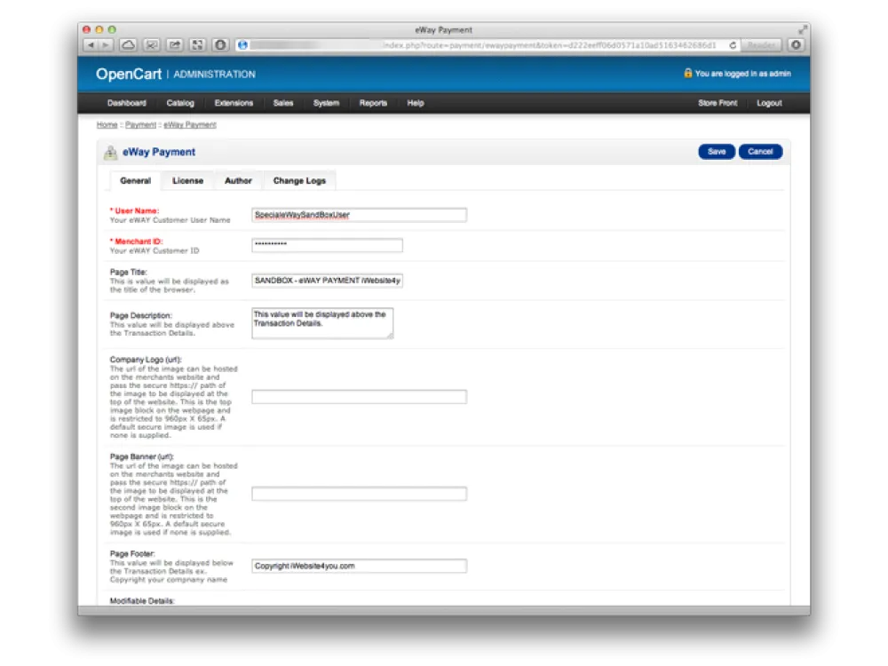Open the iCloud tabs toolbar icon
Viewport: 888px width, 666px height.
(129, 44)
